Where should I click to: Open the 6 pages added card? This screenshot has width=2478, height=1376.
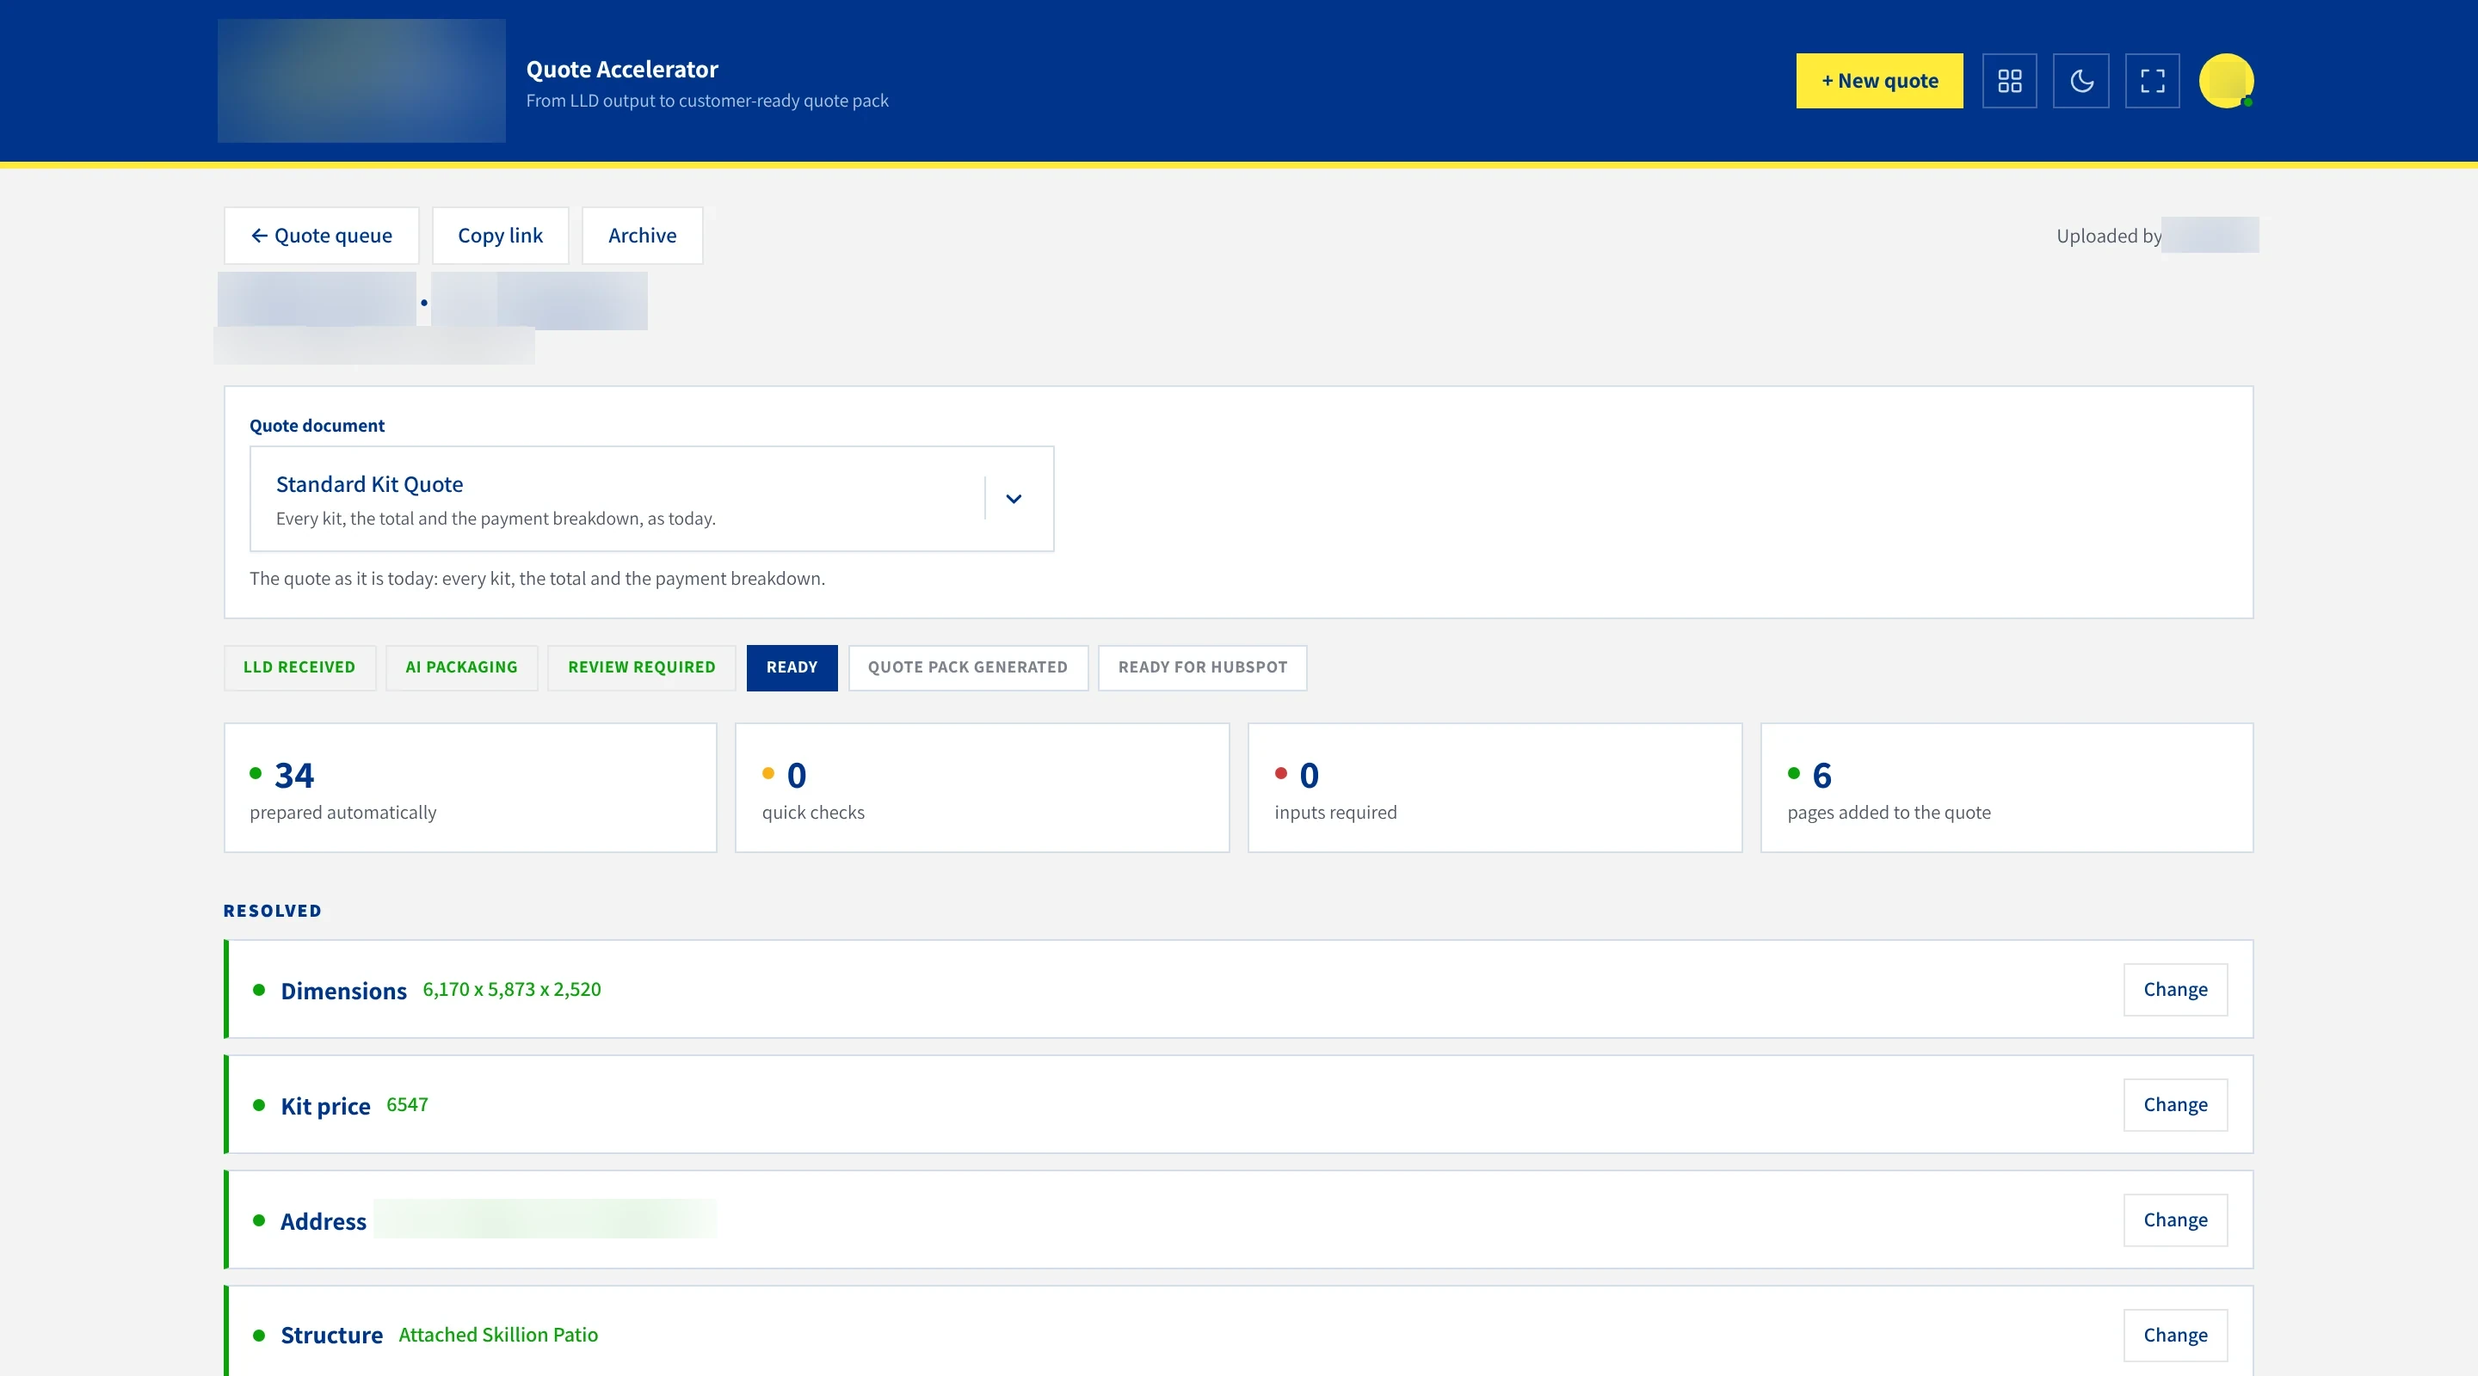click(x=2006, y=788)
